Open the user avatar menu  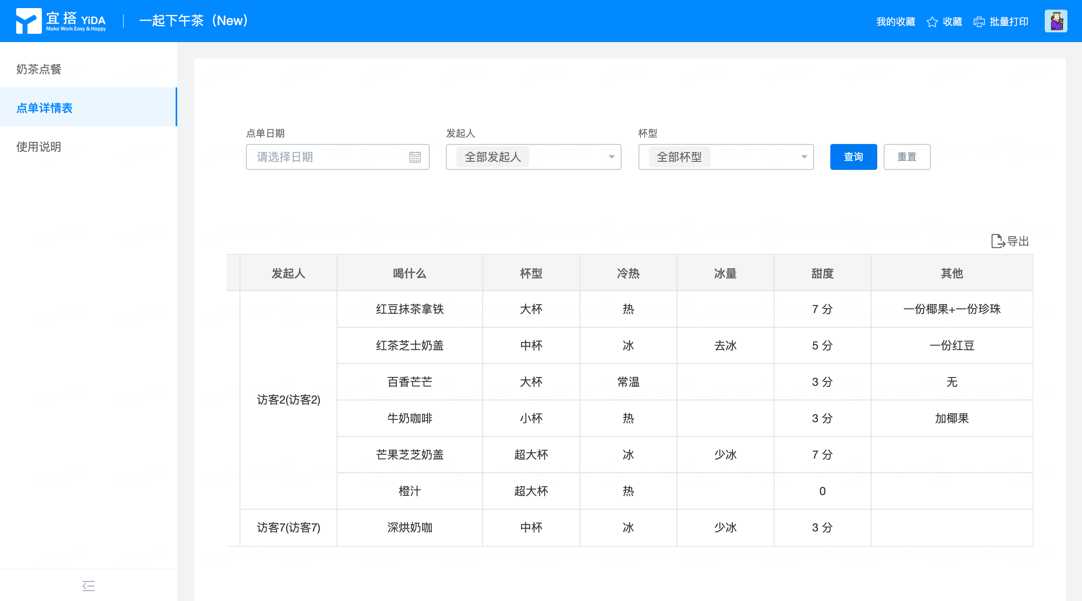point(1056,21)
